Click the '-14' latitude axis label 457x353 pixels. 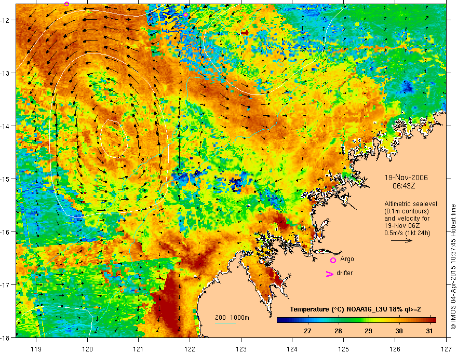click(6, 126)
